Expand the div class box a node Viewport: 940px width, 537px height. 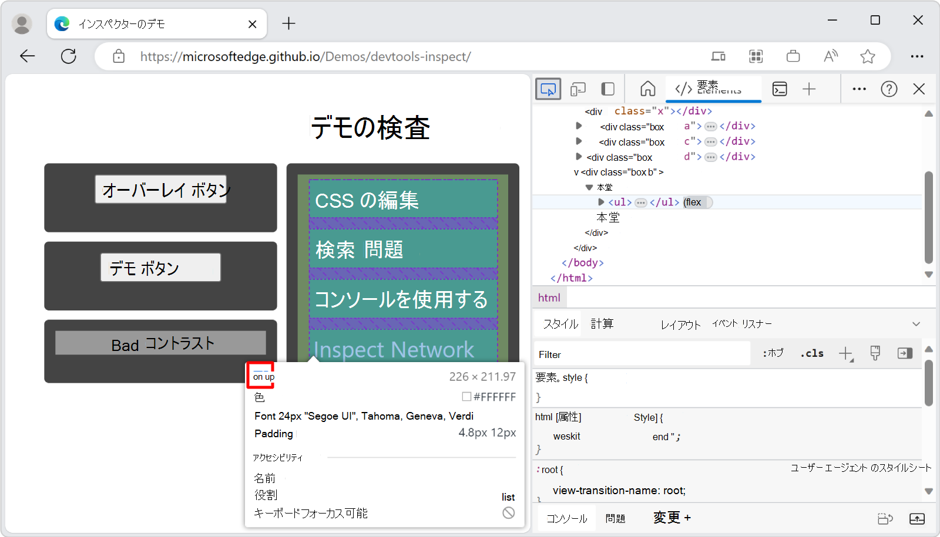pyautogui.click(x=579, y=126)
